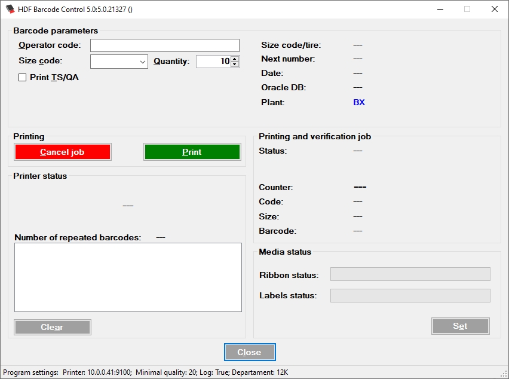This screenshot has height=379, width=509.
Task: Click the Close button at the bottom
Action: pyautogui.click(x=250, y=352)
